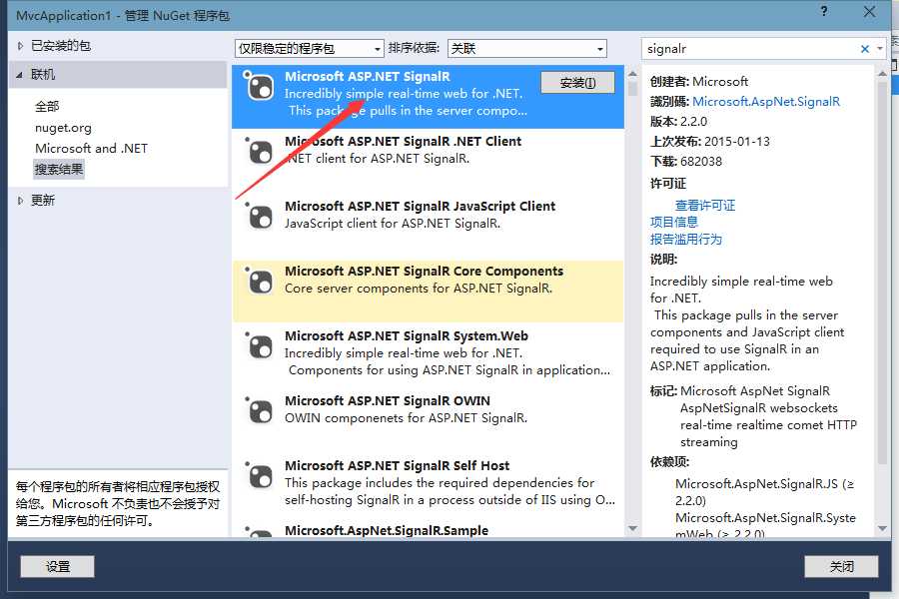The image size is (899, 599).
Task: Open the stable packages only dropdown
Action: point(309,49)
